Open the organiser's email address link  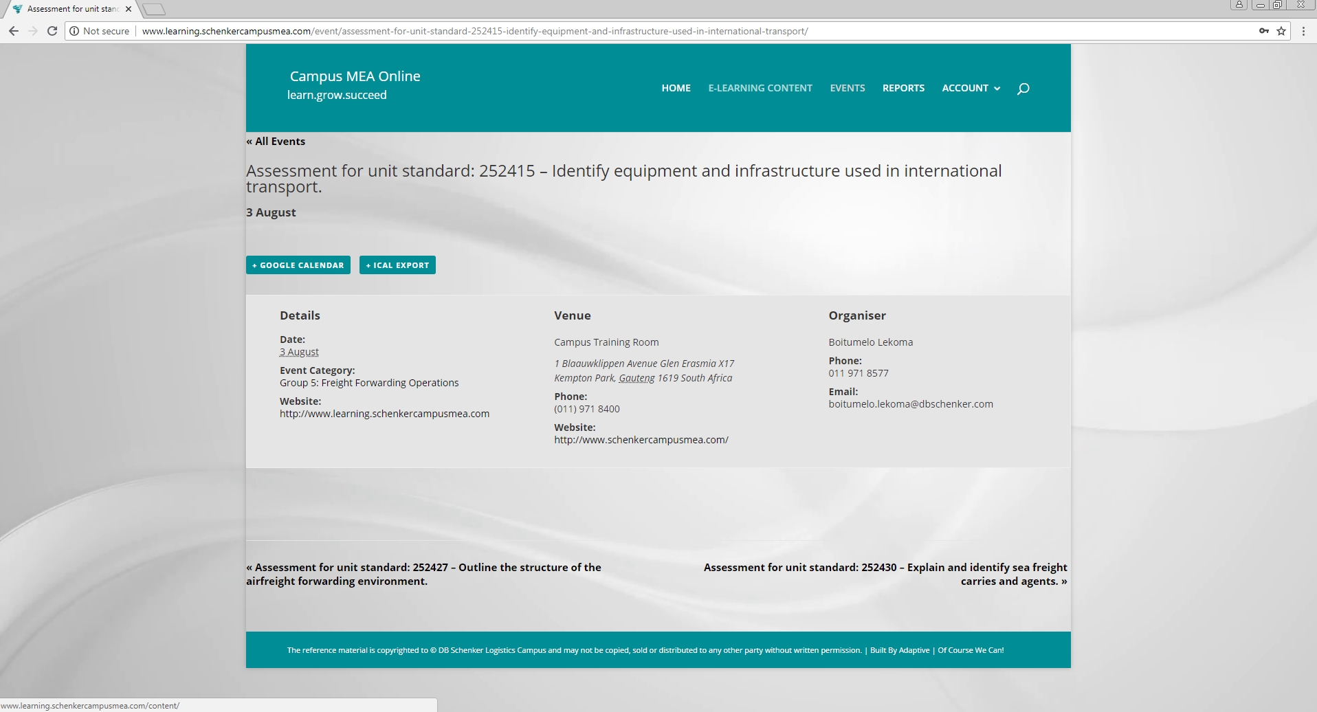[910, 404]
